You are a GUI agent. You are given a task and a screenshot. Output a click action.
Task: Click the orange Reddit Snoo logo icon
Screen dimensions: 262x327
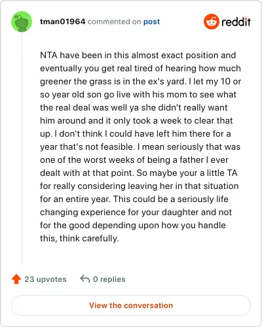coord(212,22)
